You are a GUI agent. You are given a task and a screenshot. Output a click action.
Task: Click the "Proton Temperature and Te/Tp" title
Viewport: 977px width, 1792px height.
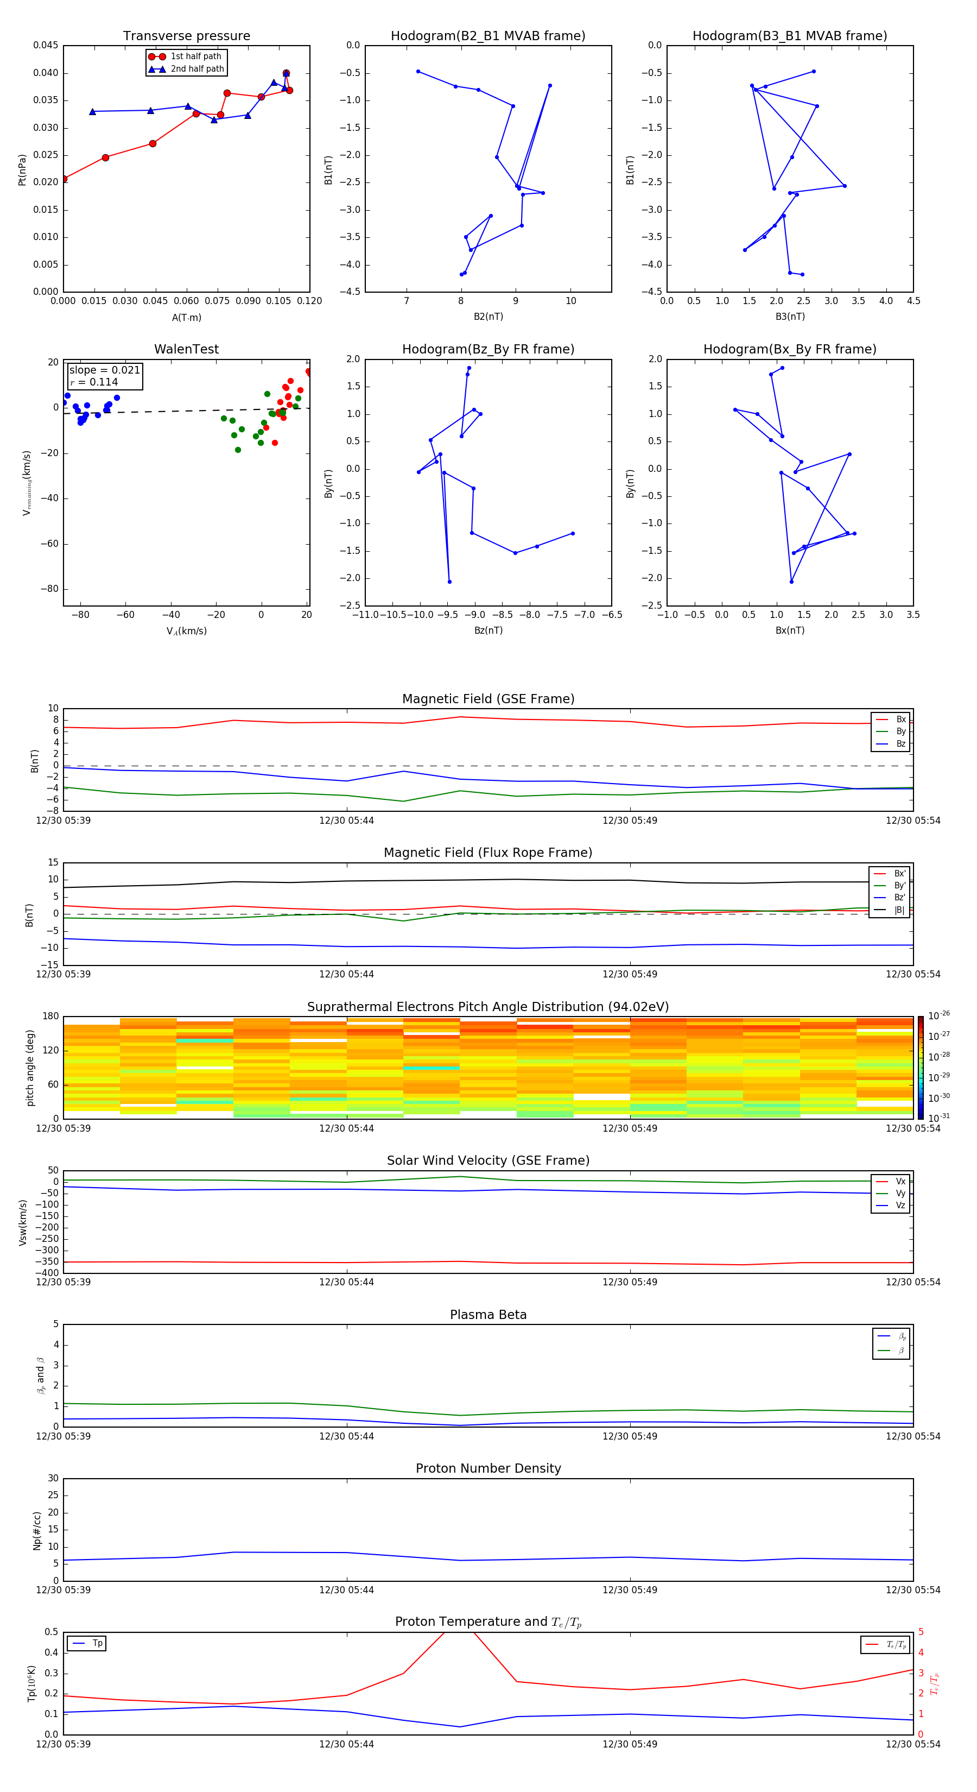click(x=488, y=1622)
